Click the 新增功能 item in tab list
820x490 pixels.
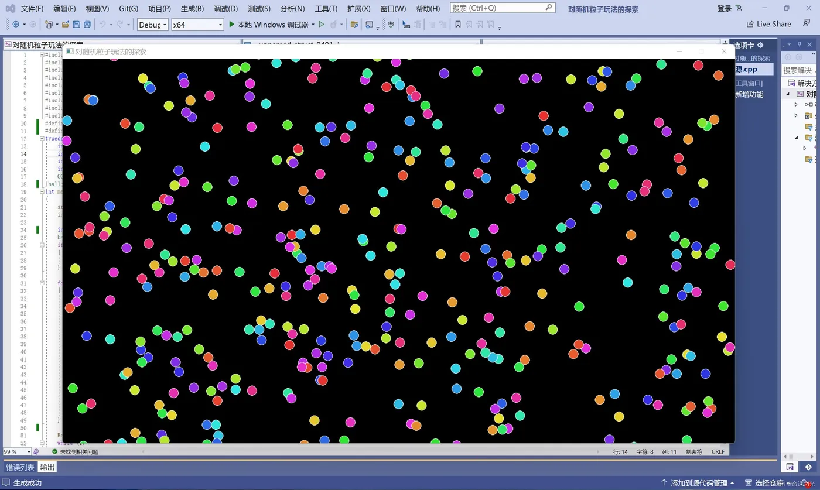click(x=749, y=94)
